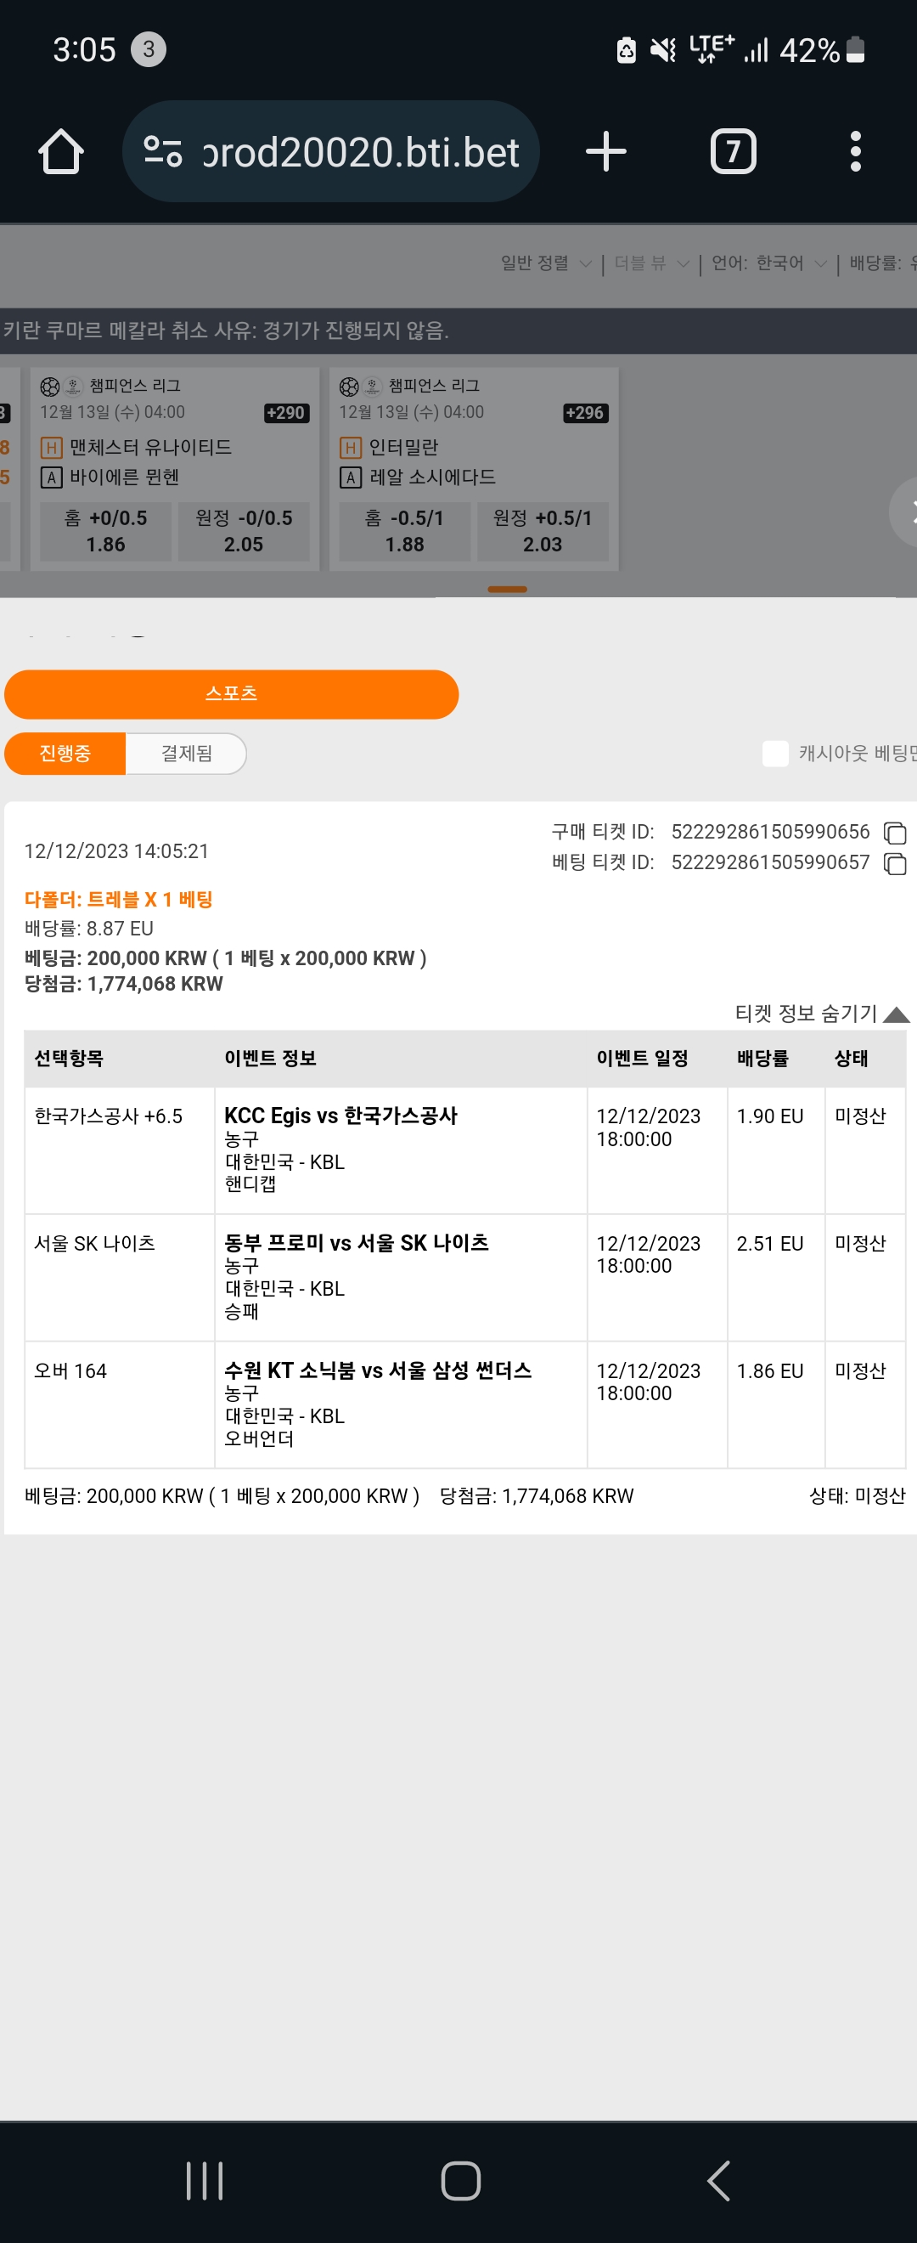This screenshot has height=2243, width=917.
Task: Enable the cashout bets only checkbox
Action: tap(774, 753)
